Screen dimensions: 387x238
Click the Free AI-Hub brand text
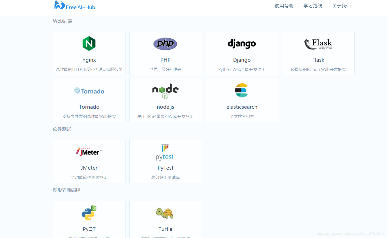click(80, 7)
